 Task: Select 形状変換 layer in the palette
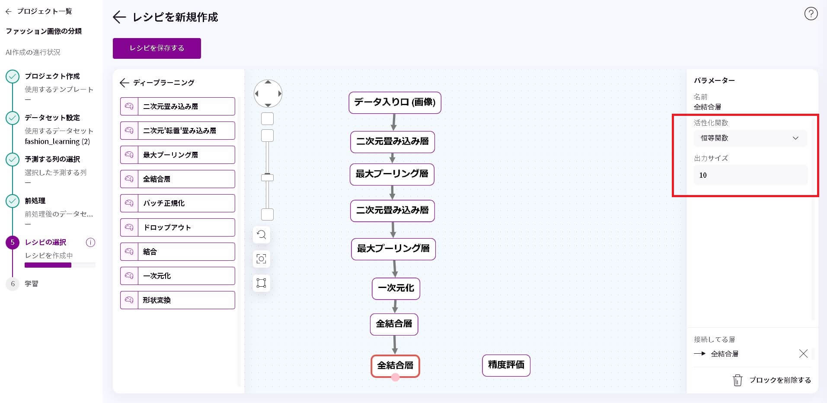click(x=178, y=300)
